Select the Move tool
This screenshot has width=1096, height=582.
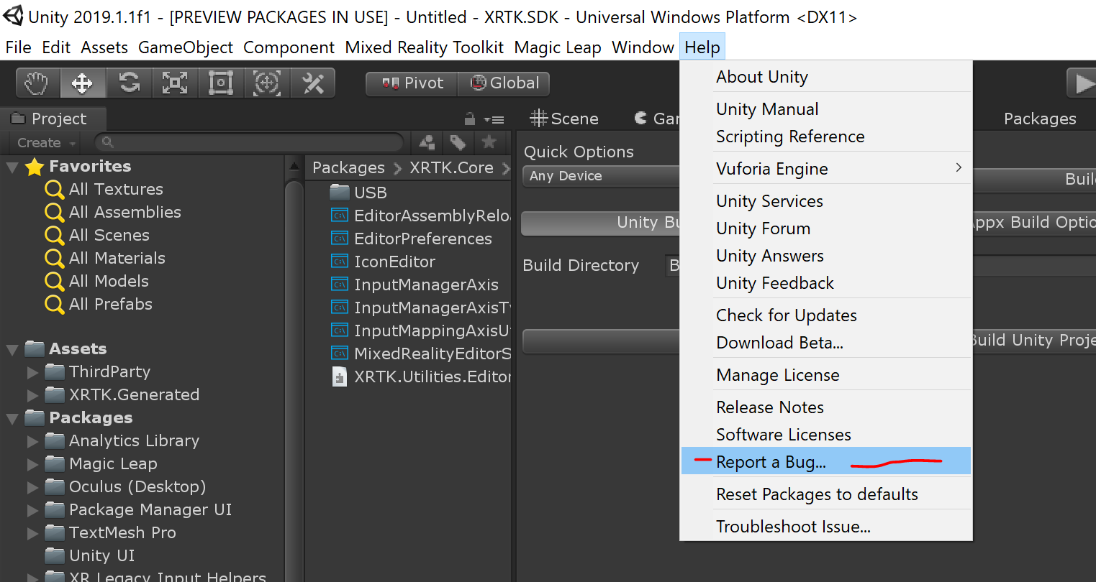(83, 83)
